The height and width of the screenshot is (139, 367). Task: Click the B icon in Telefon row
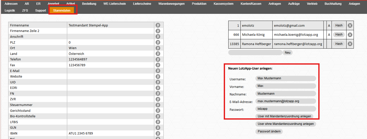[158, 59]
